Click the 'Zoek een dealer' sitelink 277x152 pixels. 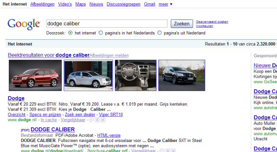click(x=80, y=115)
